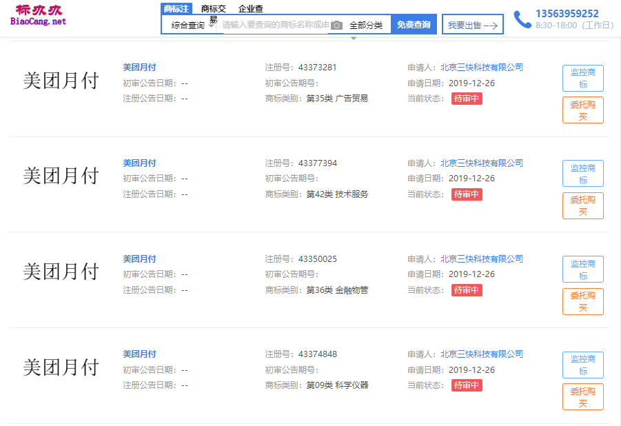Click the 免费查询 search button
This screenshot has width=621, height=426.
tap(414, 25)
